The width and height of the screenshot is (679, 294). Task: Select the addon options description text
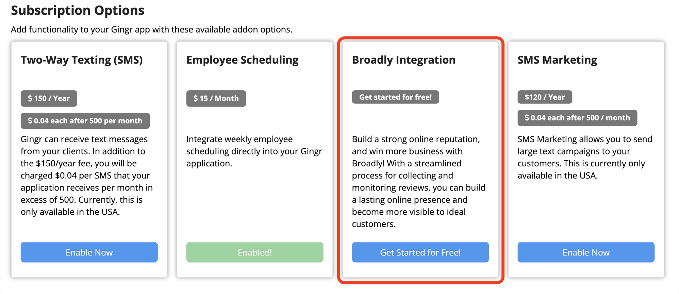point(152,30)
